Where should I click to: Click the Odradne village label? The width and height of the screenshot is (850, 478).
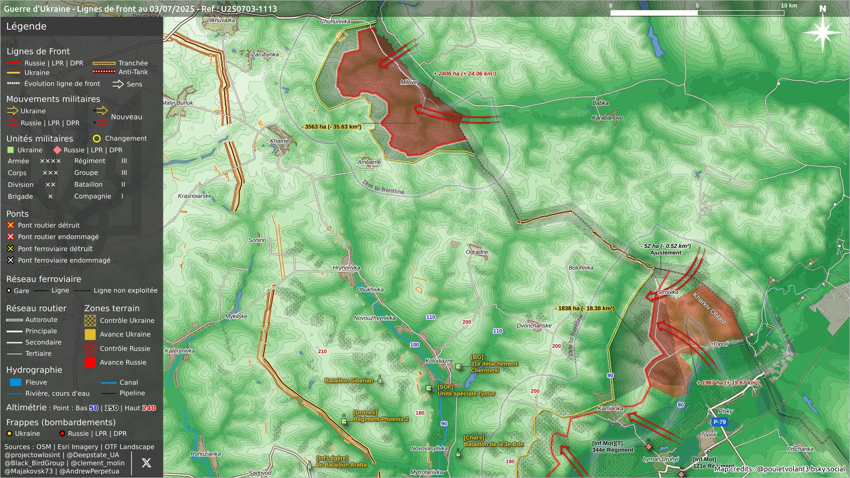coord(477,252)
